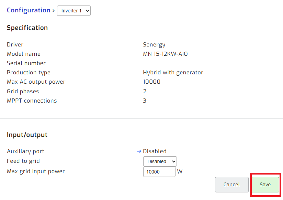
Task: Click the Production type value Hybrid with generator
Action: (173, 72)
